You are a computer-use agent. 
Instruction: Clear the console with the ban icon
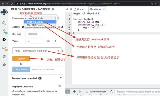coord(74,92)
